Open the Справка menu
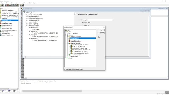169x95 pixels. [x=35, y=3]
